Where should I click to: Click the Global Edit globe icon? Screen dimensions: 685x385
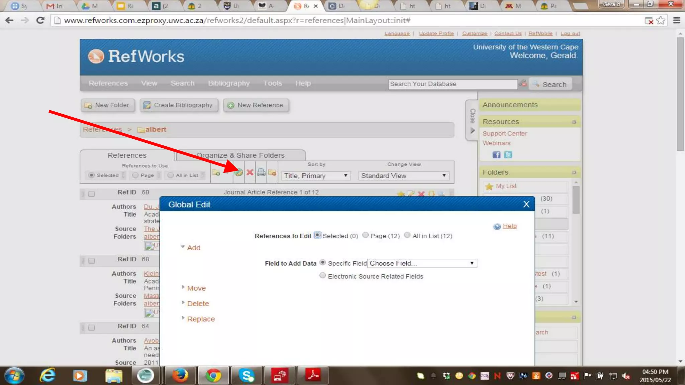[x=238, y=172]
